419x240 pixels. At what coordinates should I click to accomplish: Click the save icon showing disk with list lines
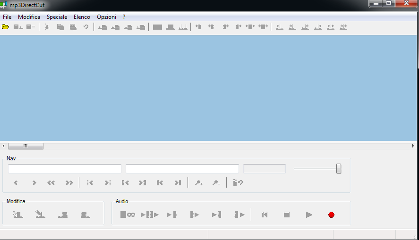(x=31, y=27)
